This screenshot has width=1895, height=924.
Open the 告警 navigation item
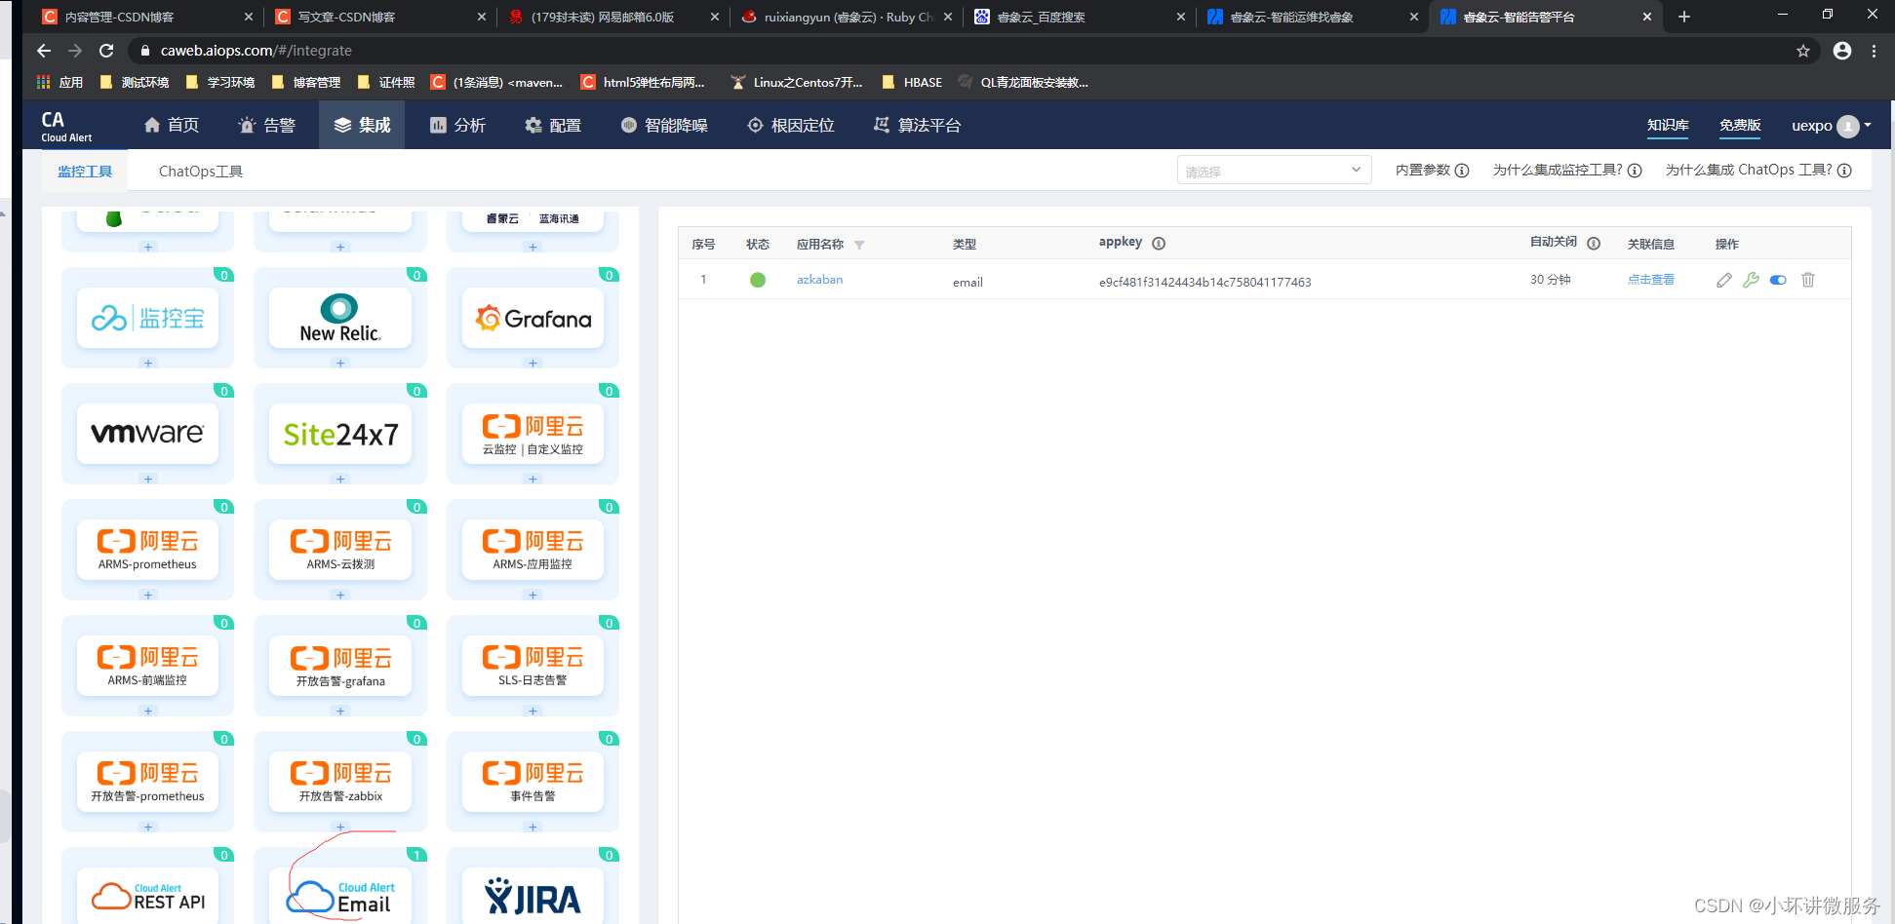267,125
